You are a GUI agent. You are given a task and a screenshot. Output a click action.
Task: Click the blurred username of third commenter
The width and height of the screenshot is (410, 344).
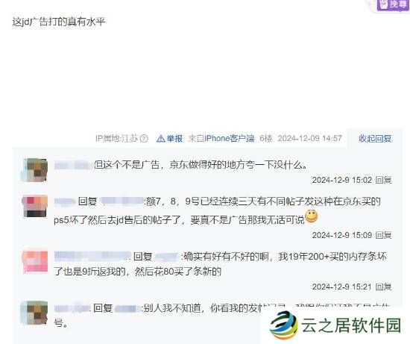(x=92, y=256)
